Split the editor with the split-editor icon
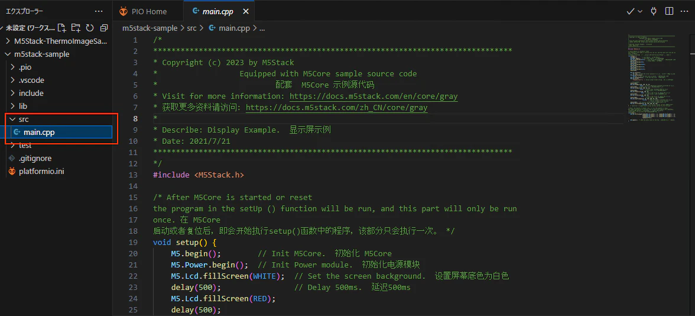This screenshot has height=316, width=695. pos(669,11)
